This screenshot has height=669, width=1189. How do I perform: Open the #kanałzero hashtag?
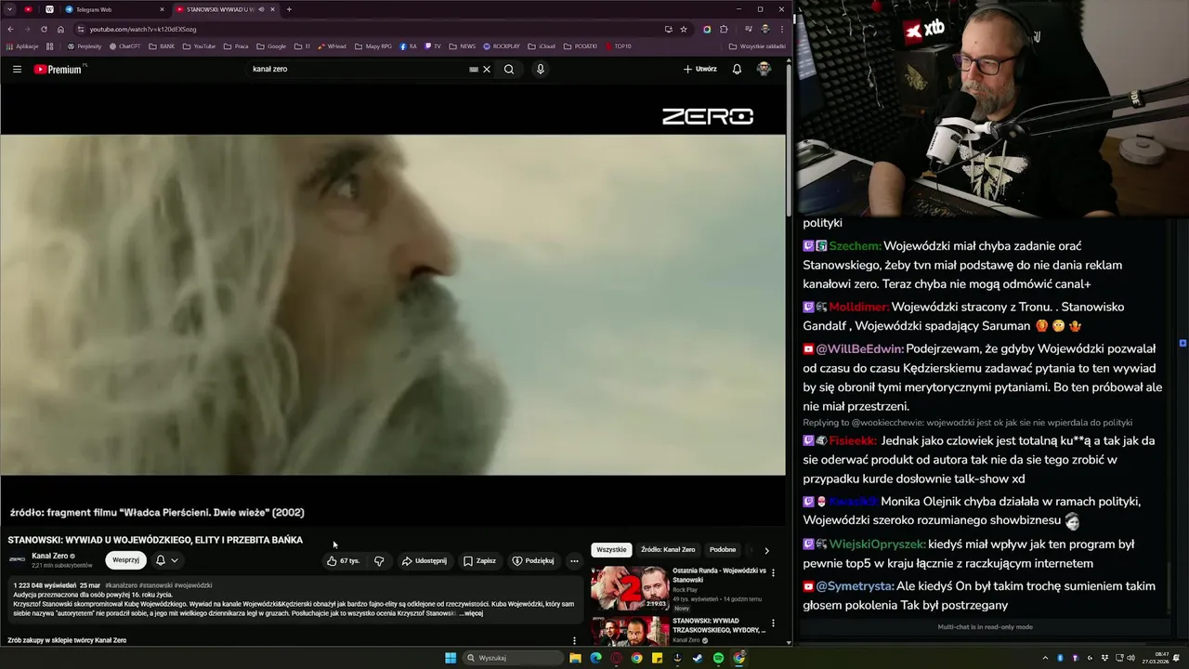(x=121, y=585)
